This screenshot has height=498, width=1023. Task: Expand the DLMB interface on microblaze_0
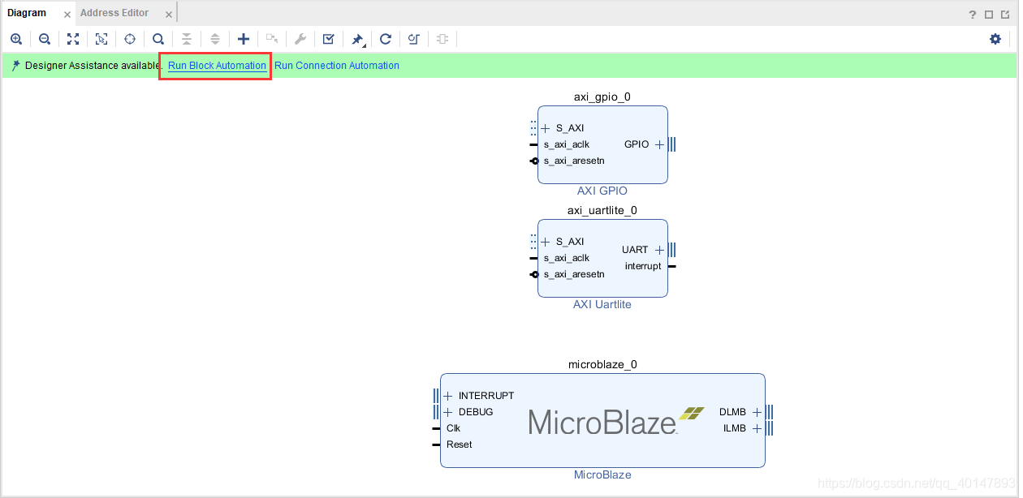pos(757,411)
